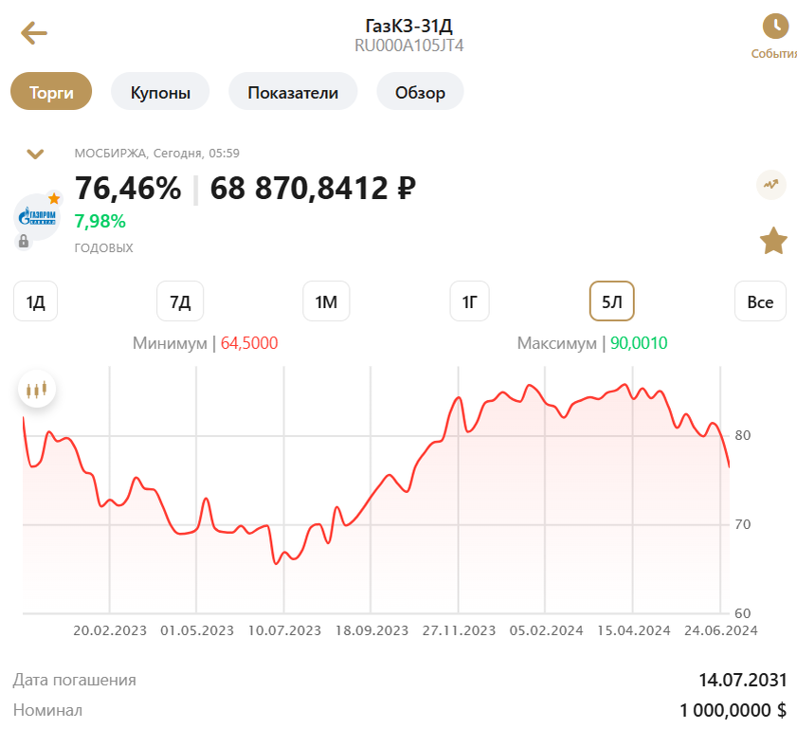
Task: Switch chart to candlestick view
Action: pyautogui.click(x=36, y=388)
